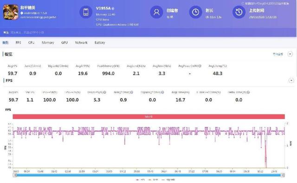Click the left handle of time range slider
The height and width of the screenshot is (183, 297).
pos(15,175)
